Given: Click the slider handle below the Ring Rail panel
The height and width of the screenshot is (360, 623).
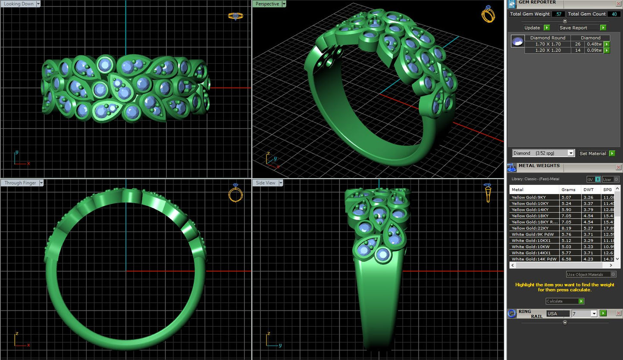Looking at the screenshot, I should coord(565,323).
